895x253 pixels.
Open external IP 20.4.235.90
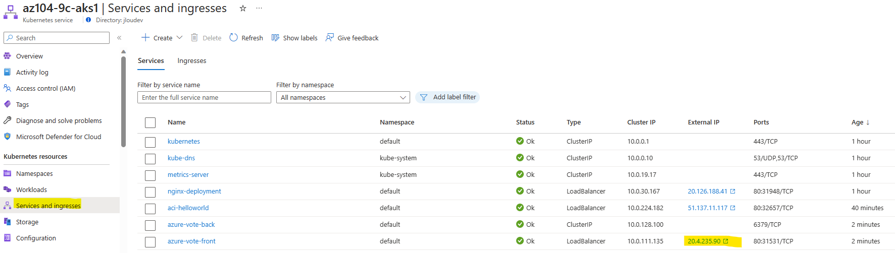pyautogui.click(x=704, y=241)
